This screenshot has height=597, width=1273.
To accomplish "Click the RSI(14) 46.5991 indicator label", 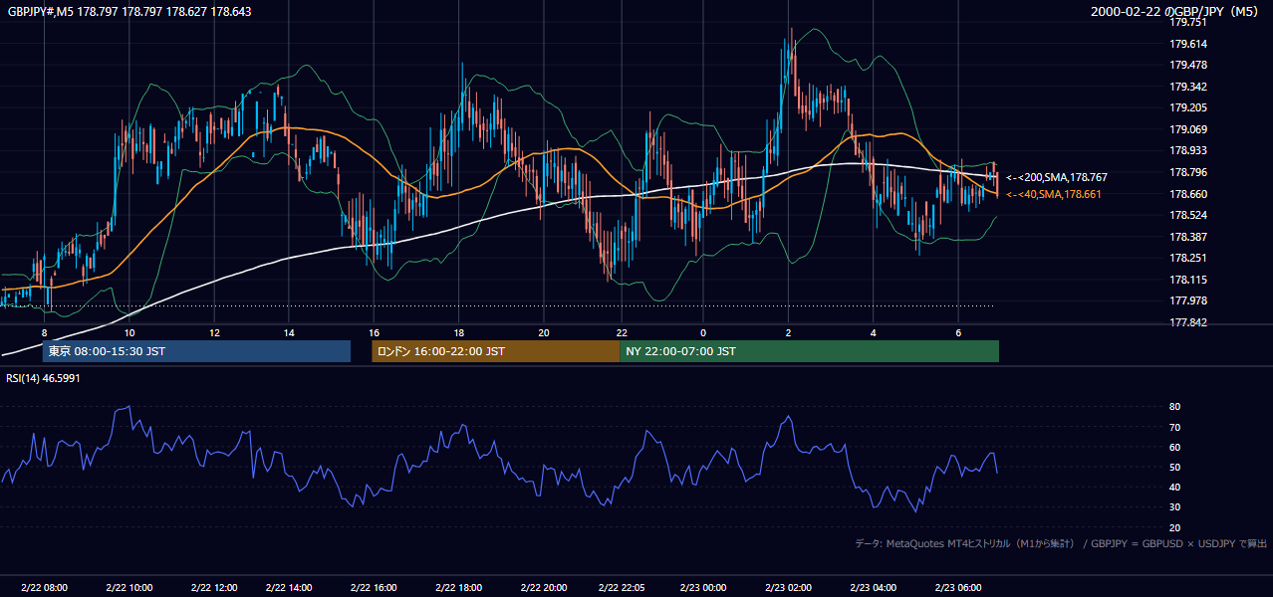I will click(x=43, y=378).
